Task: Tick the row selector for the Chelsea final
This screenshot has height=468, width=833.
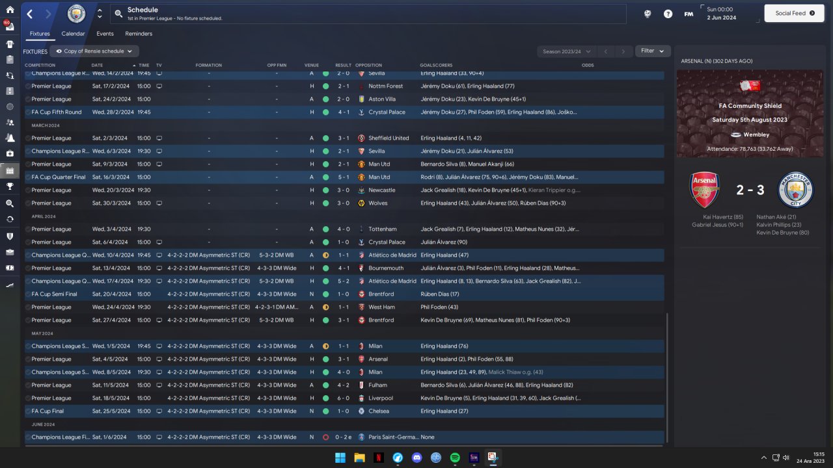Action: 28,411
